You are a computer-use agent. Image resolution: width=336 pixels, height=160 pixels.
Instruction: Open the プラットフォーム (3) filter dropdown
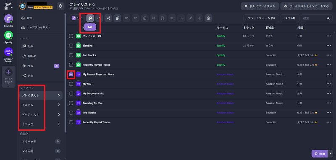pos(261,18)
